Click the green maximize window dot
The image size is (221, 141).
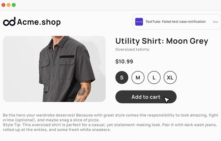tap(14, 5)
